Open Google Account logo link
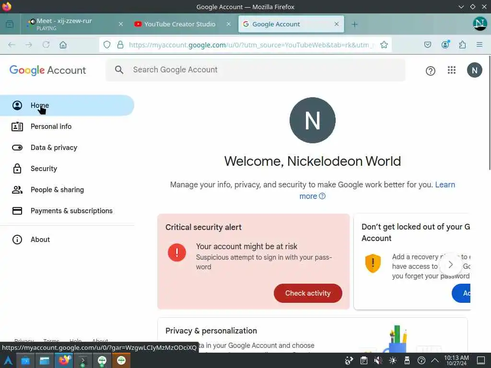This screenshot has height=368, width=491. (47, 70)
